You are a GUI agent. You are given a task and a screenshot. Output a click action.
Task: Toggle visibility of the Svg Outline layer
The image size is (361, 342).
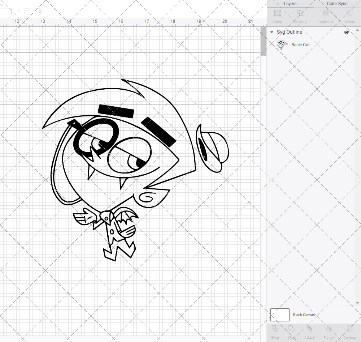pos(347,32)
